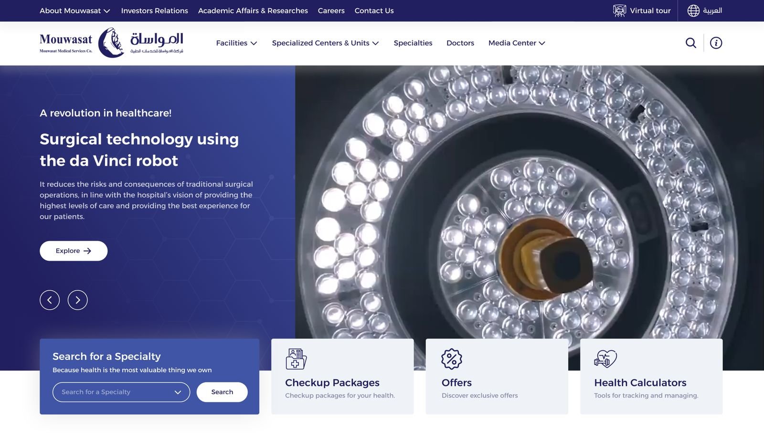The height and width of the screenshot is (442, 764).
Task: Click the Mouwasat logo
Action: click(111, 43)
